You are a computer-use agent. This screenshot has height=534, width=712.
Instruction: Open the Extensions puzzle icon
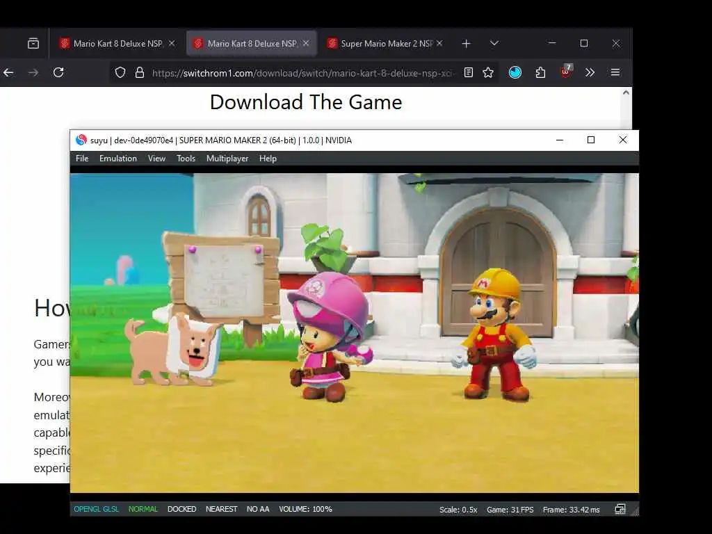pos(540,72)
